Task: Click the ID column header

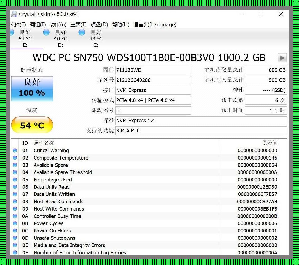Action: tap(25, 143)
